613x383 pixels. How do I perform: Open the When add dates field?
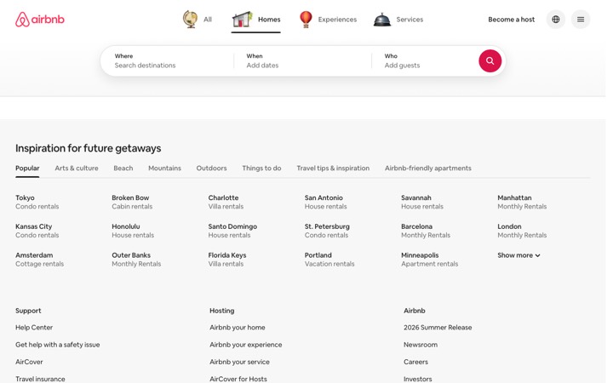(x=303, y=61)
